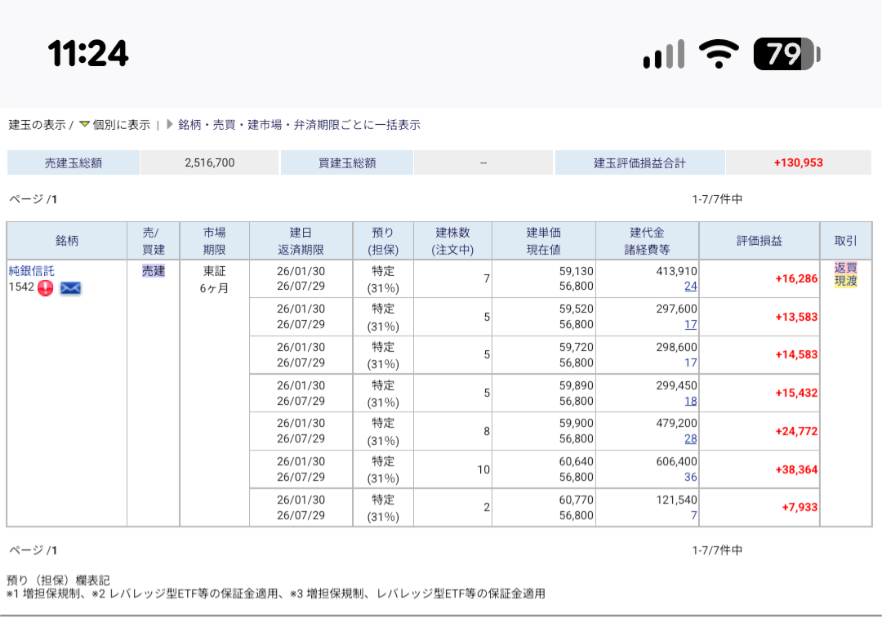Open fee link 7 for 121,540 position
Screen dimensions: 882x618
(x=693, y=515)
